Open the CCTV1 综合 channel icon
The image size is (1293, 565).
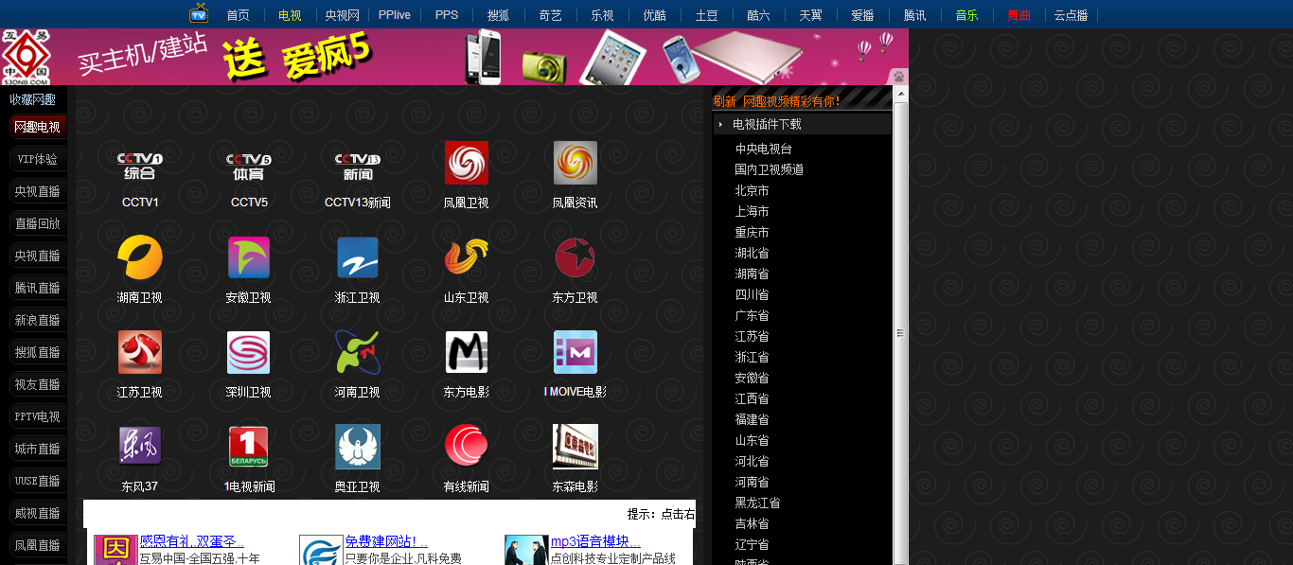click(140, 165)
